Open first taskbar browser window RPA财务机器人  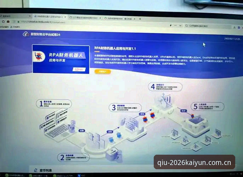tap(15, 175)
